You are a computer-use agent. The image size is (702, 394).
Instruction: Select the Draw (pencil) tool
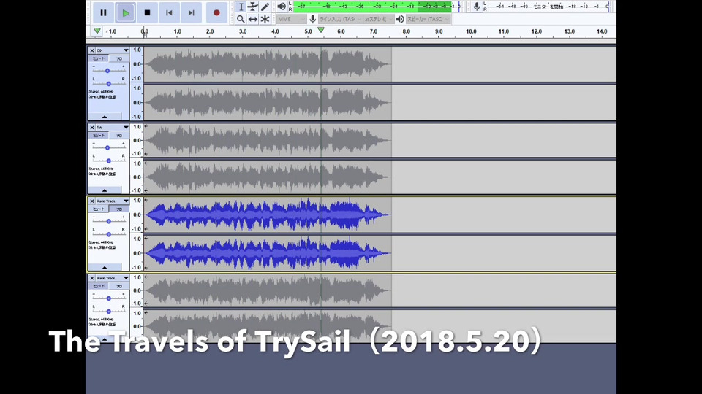(x=265, y=7)
